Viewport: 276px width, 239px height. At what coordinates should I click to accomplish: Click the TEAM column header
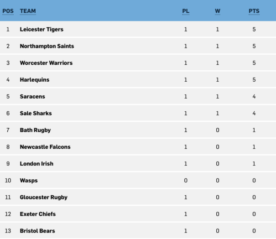point(28,11)
